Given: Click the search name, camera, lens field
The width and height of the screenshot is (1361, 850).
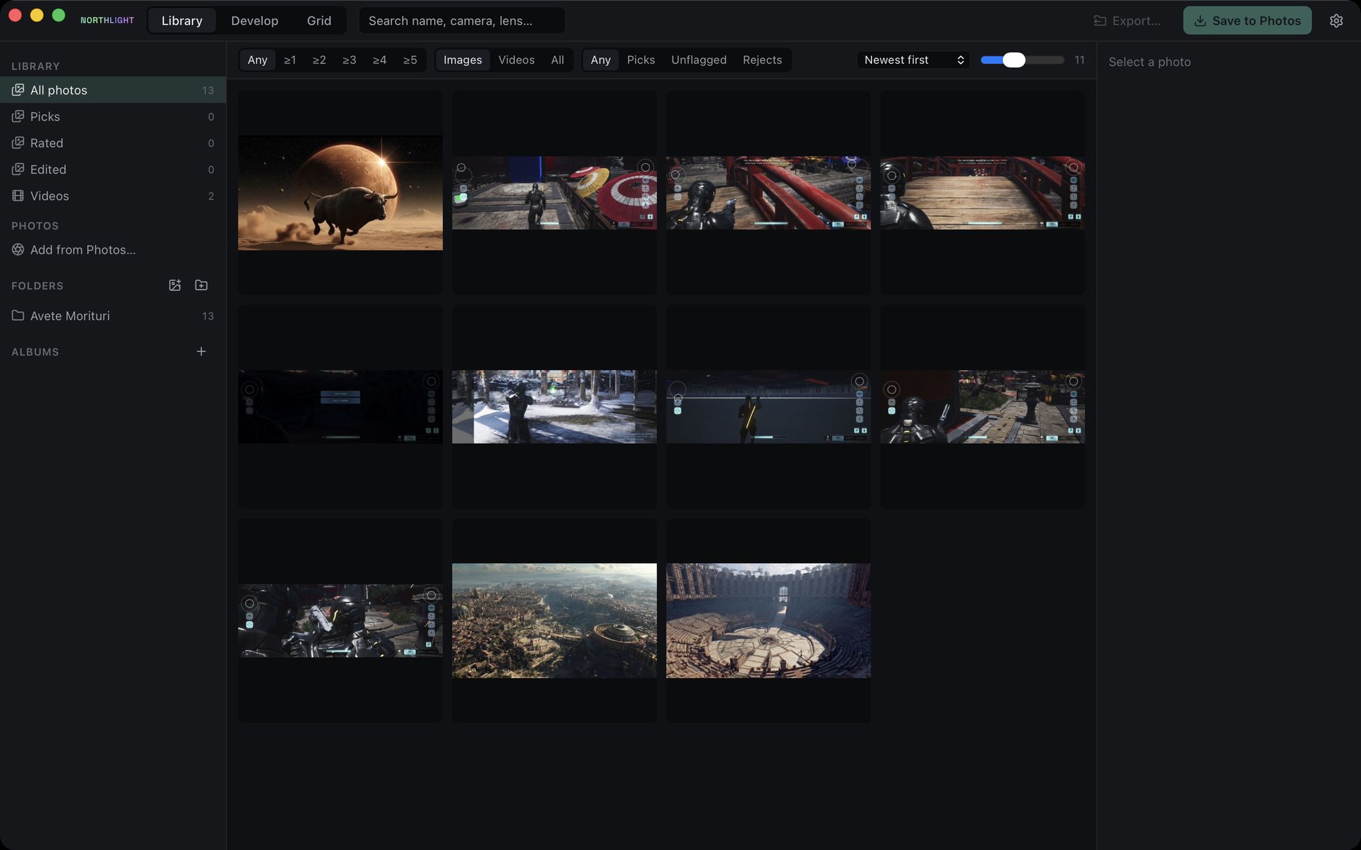Looking at the screenshot, I should click(462, 21).
